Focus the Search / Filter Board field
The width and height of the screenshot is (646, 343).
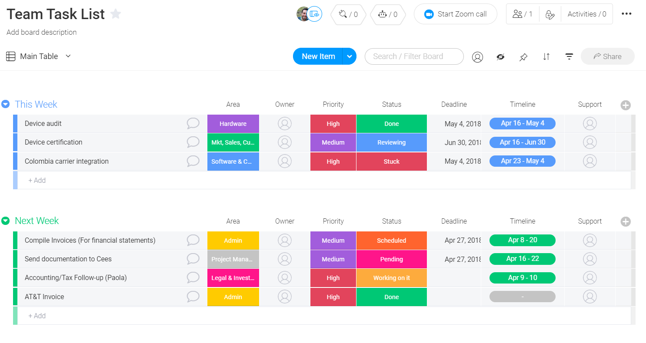click(x=414, y=56)
